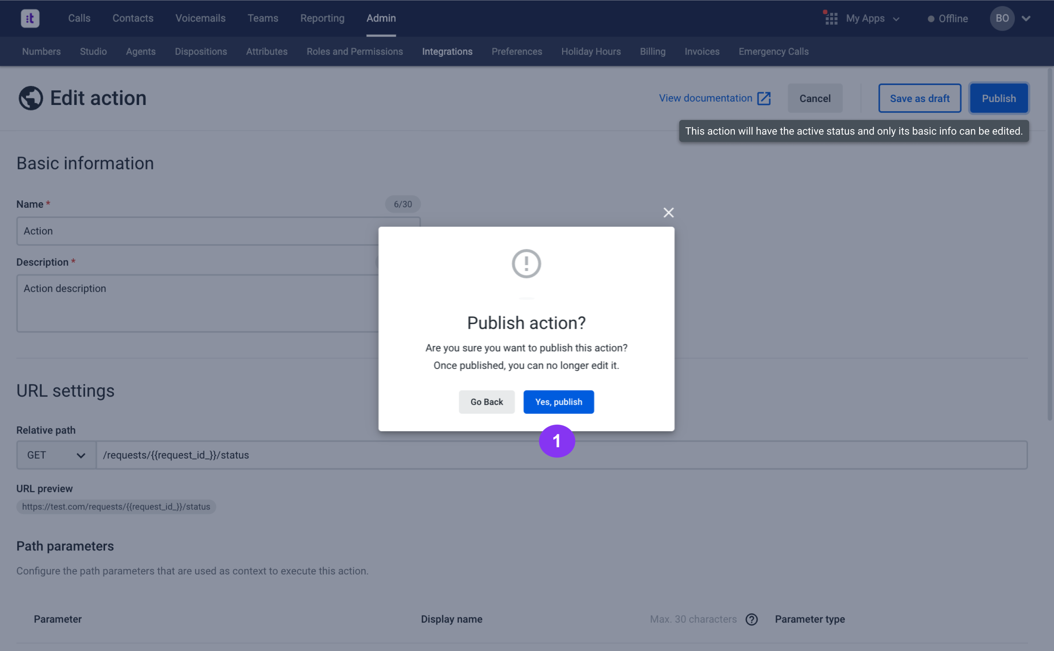Click Save as draft button

(x=919, y=99)
